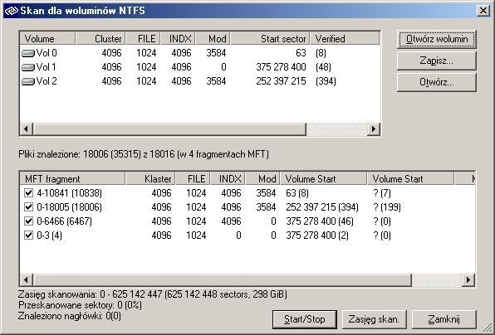Sort volume list by Verified column
This screenshot has width=495, height=335.
pyautogui.click(x=345, y=38)
